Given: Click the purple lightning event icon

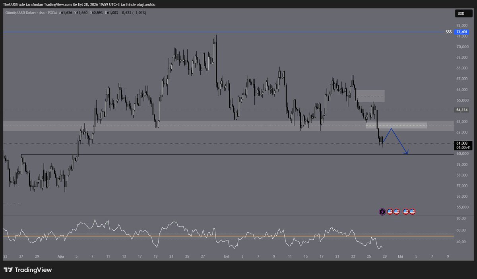Looking at the screenshot, I should point(382,212).
